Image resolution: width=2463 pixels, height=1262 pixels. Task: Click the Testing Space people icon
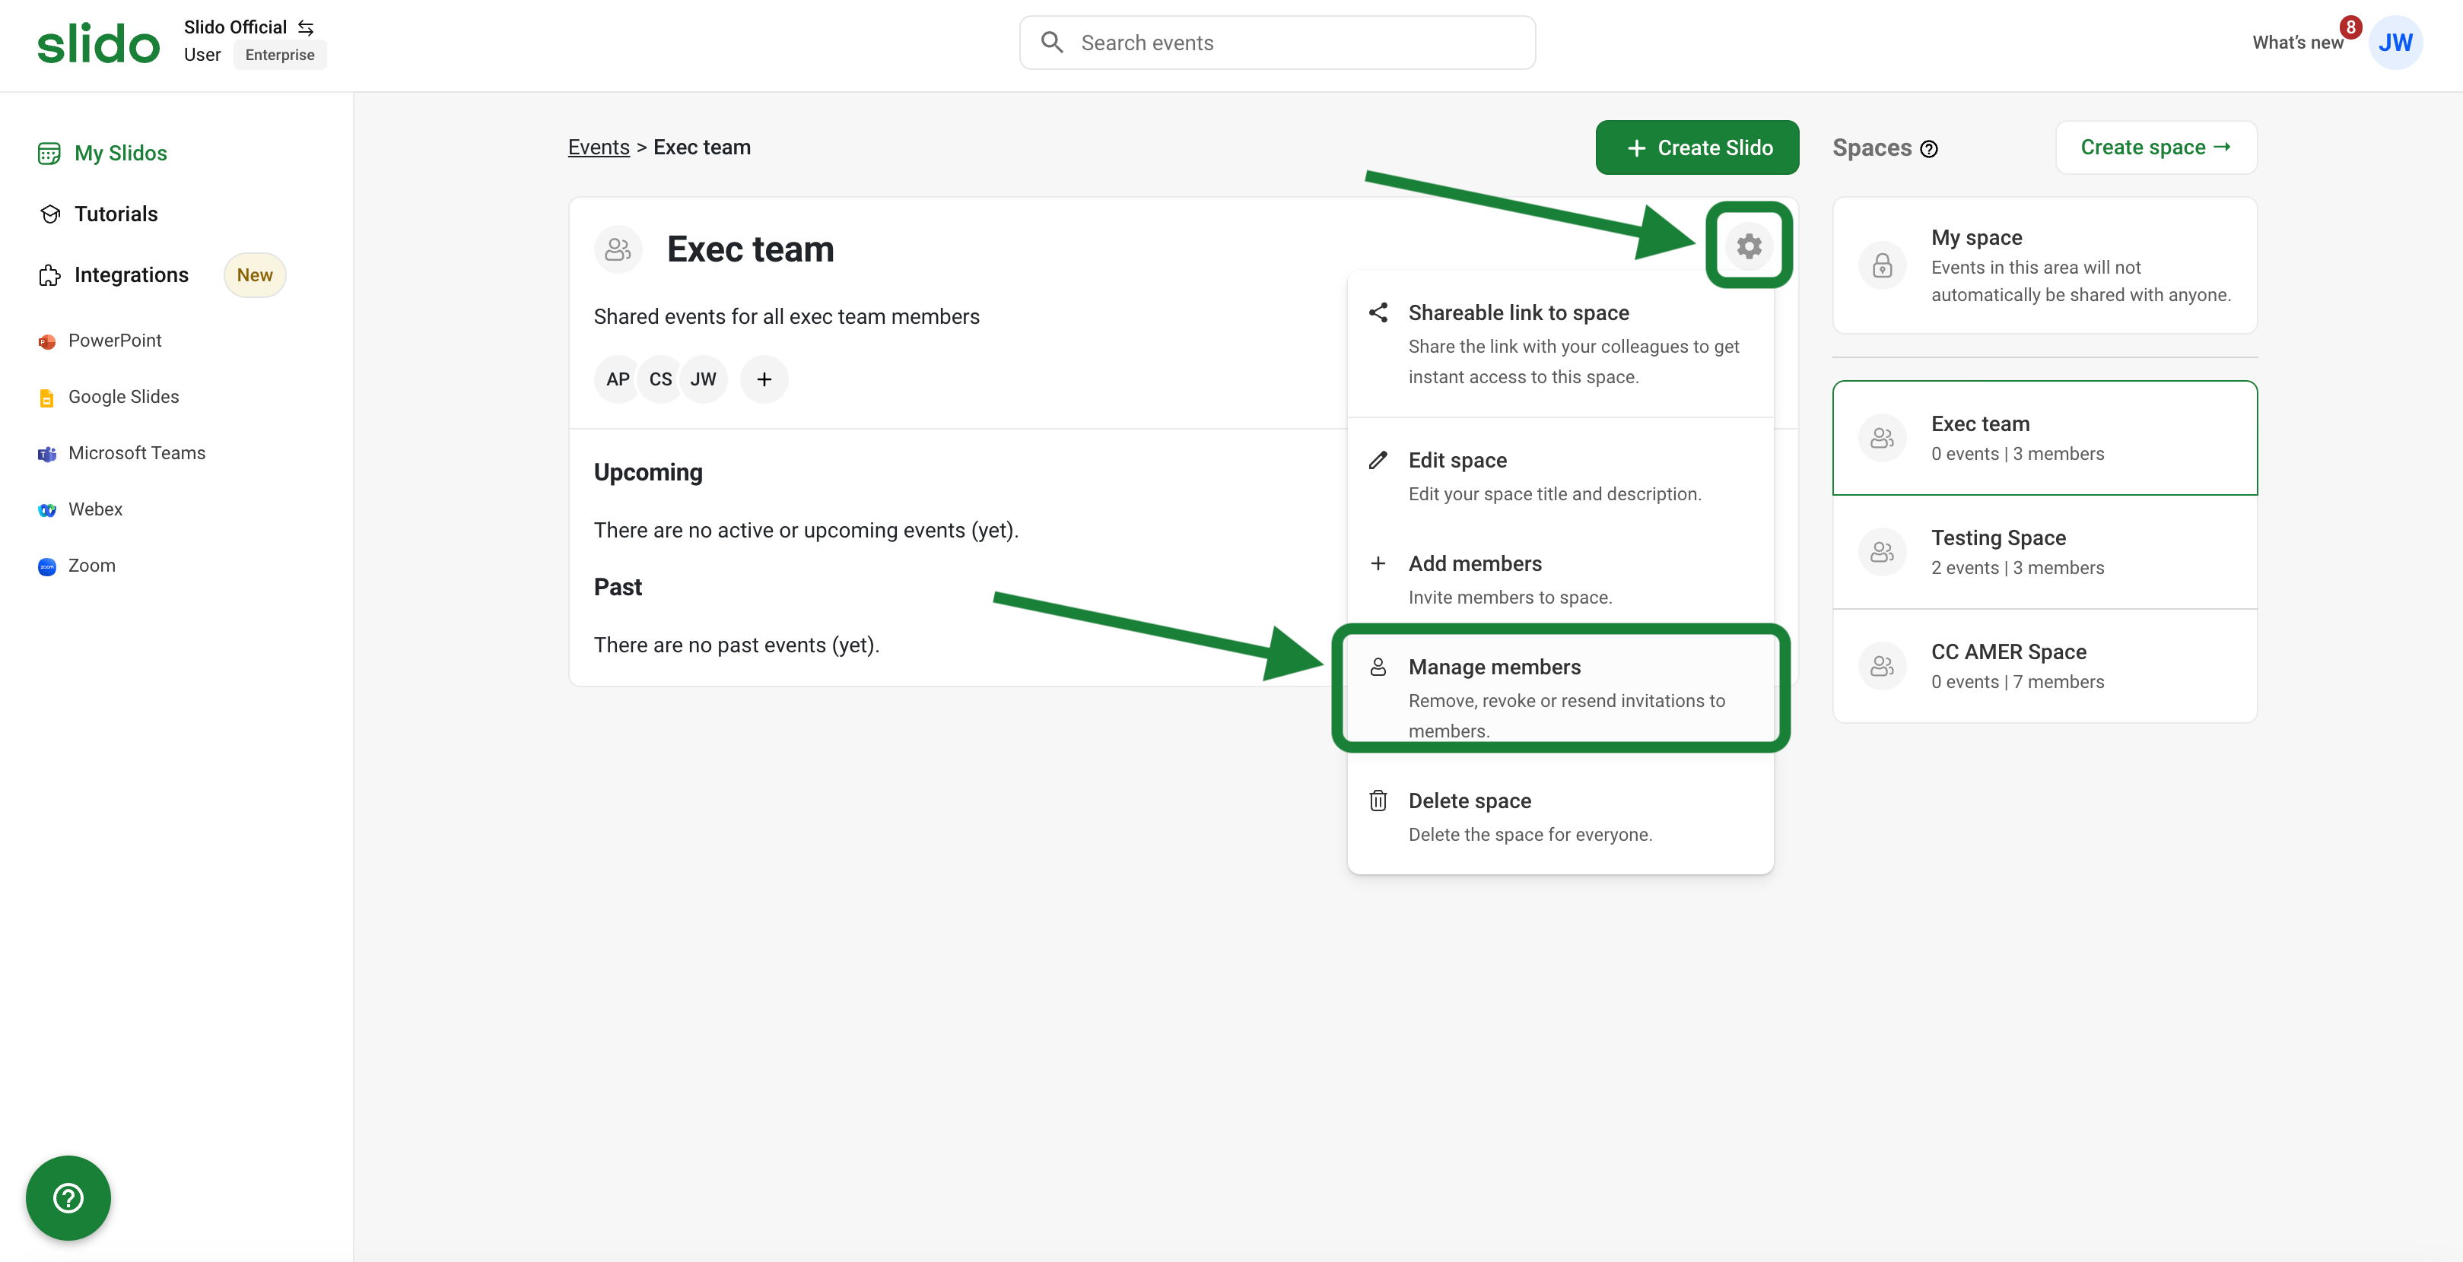(1882, 552)
